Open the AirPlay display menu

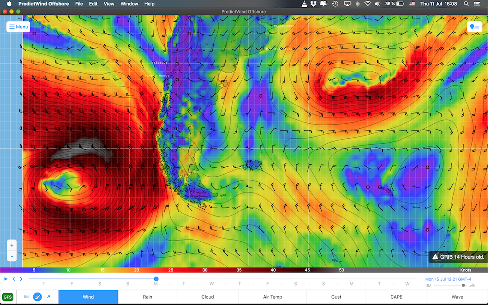[347, 4]
